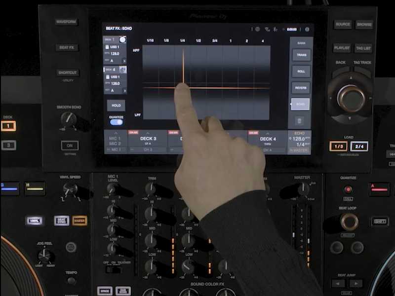The height and width of the screenshot is (296, 395).
Task: Tap the info icon at the touchscreen's top-right
Action: click(x=307, y=30)
